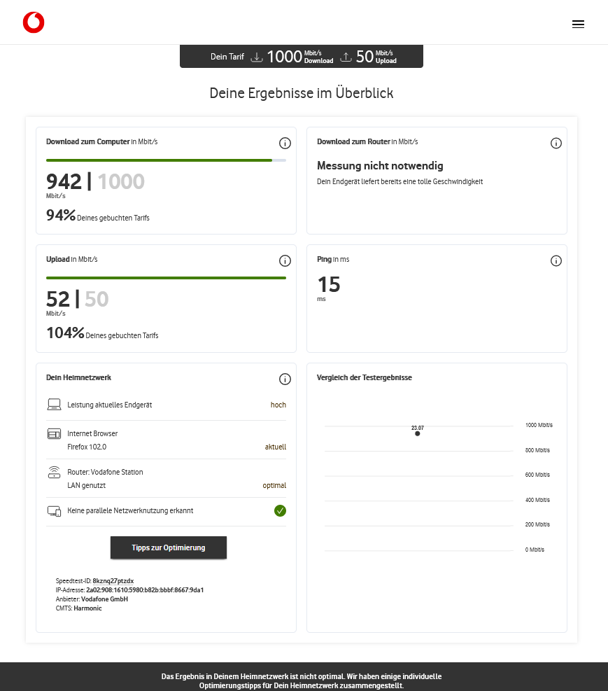
Task: Click the Internet Browser icon
Action: point(54,434)
